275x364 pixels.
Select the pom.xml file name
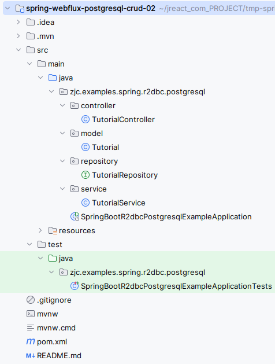tap(52, 341)
